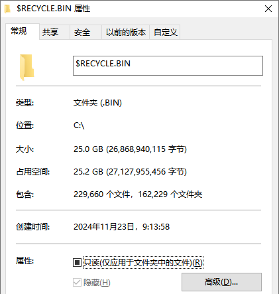The height and width of the screenshot is (294, 279).
Task: Click the small folder icon in title bar
Action: 7,9
